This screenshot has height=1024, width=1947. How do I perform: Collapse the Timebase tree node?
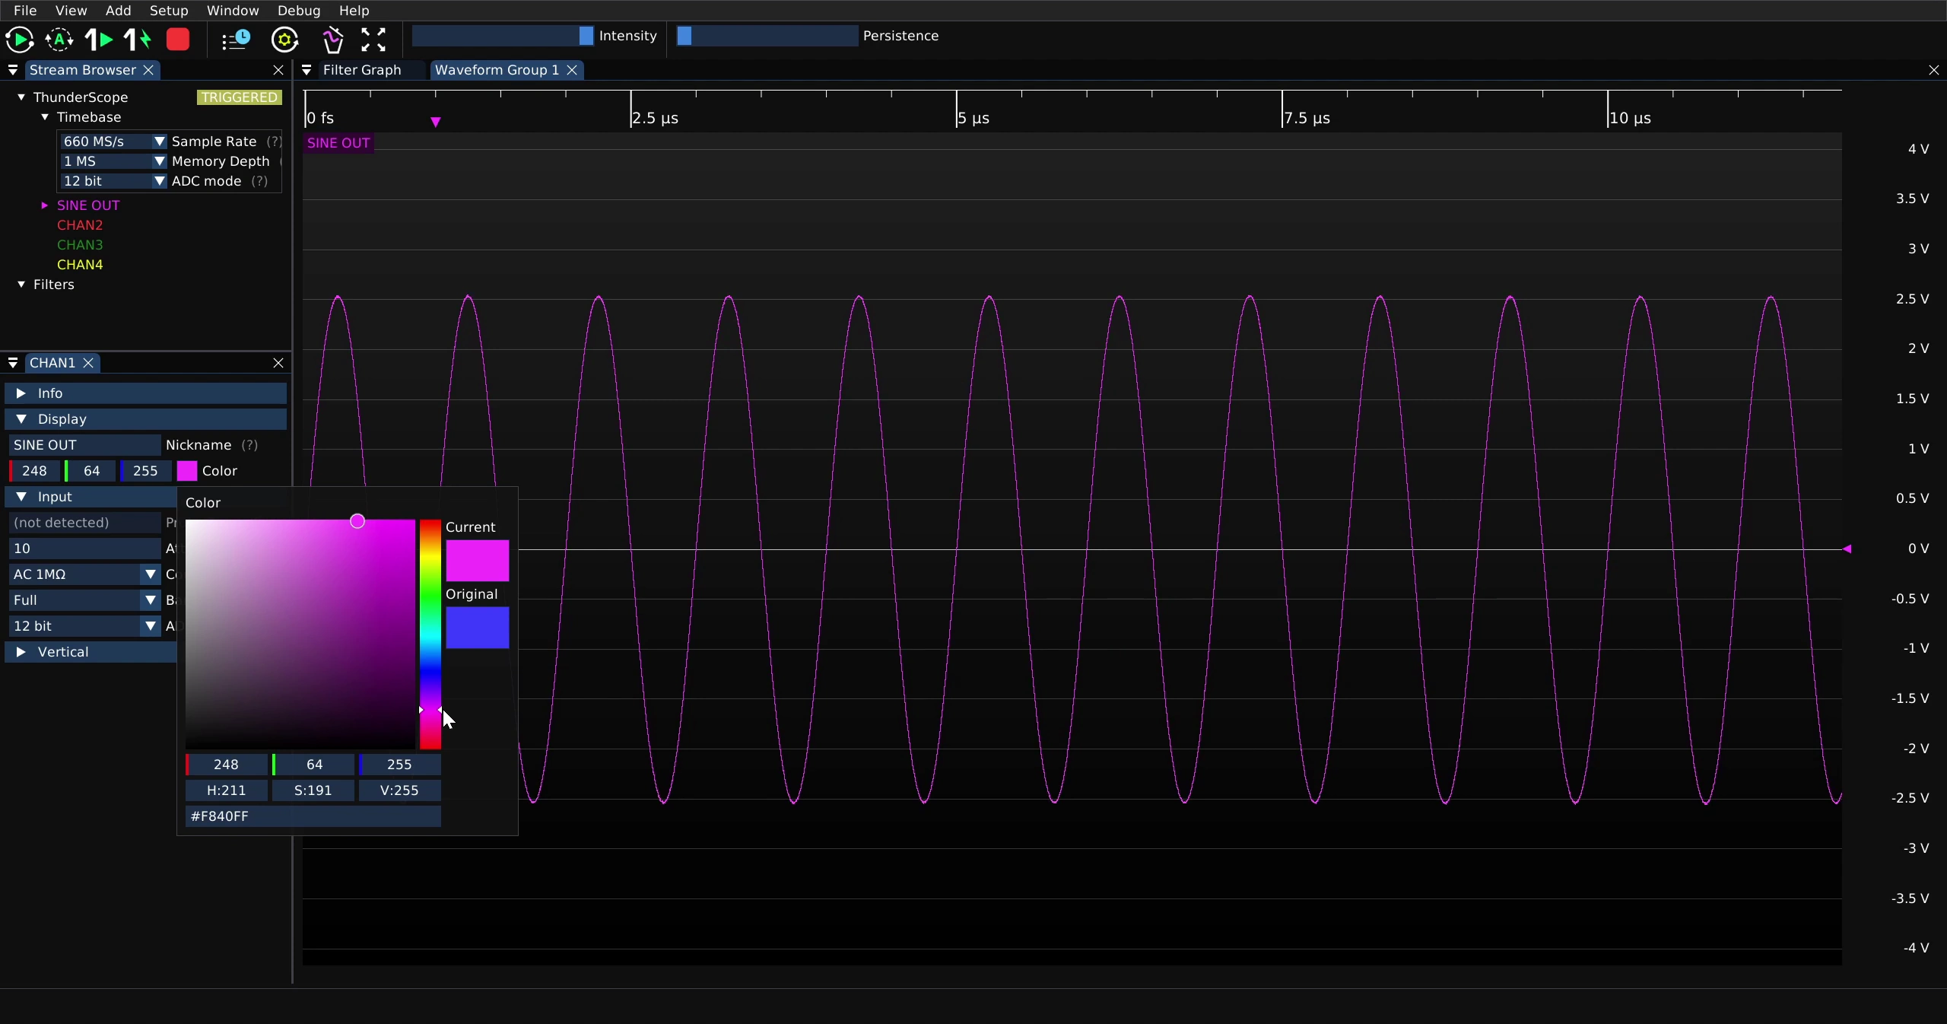pos(45,117)
